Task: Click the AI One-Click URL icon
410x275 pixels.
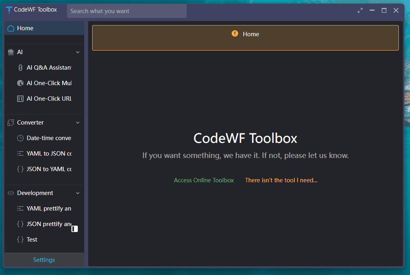Action: tap(20, 99)
